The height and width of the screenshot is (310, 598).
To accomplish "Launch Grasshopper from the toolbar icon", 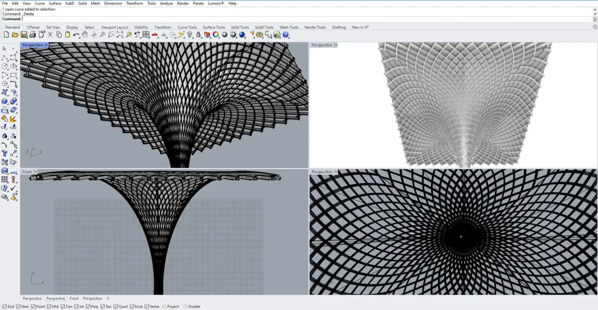I will 277,35.
